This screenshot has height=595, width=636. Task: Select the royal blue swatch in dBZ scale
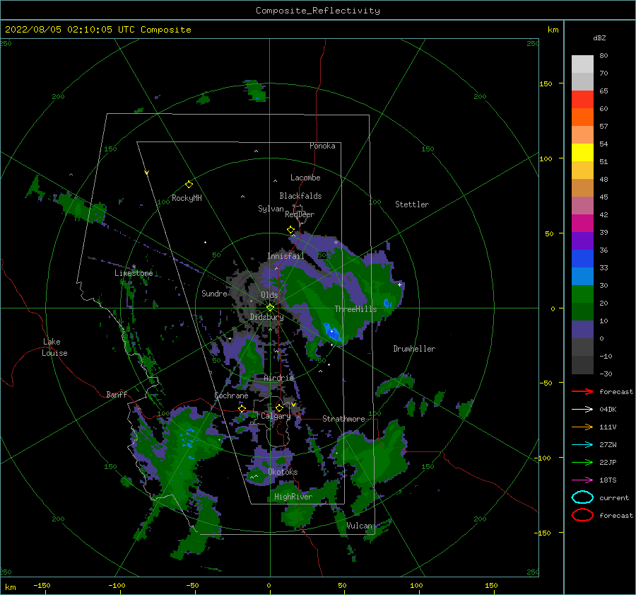tap(582, 258)
